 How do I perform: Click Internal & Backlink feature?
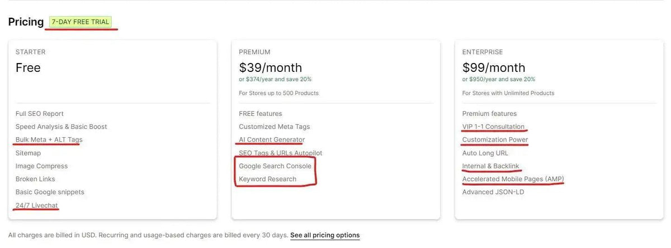pos(491,166)
